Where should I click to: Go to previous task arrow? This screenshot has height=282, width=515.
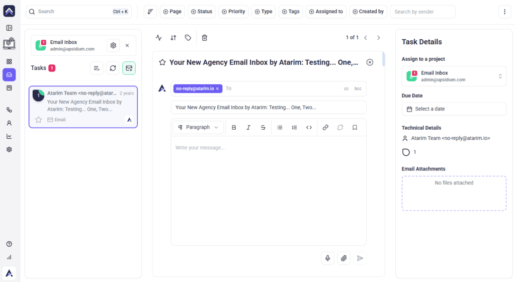(x=366, y=38)
